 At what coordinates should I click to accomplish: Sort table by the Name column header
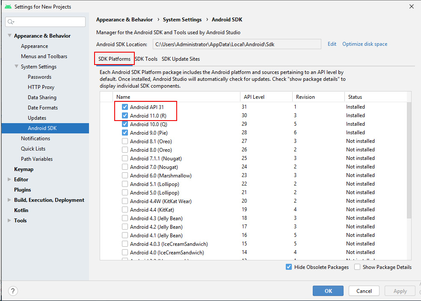[x=176, y=97]
